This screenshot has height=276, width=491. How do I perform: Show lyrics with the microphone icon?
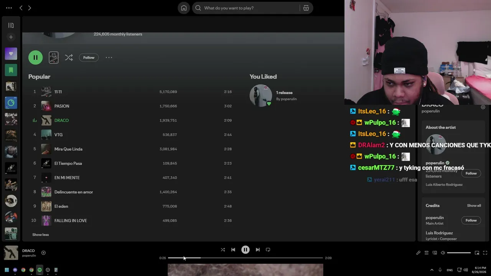tap(418, 253)
